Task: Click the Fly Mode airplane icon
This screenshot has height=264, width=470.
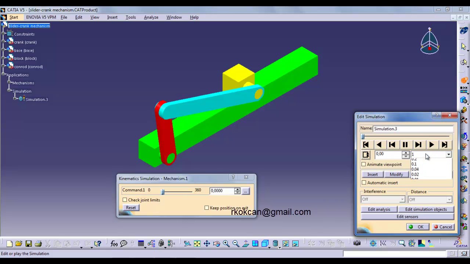Action: point(187,243)
